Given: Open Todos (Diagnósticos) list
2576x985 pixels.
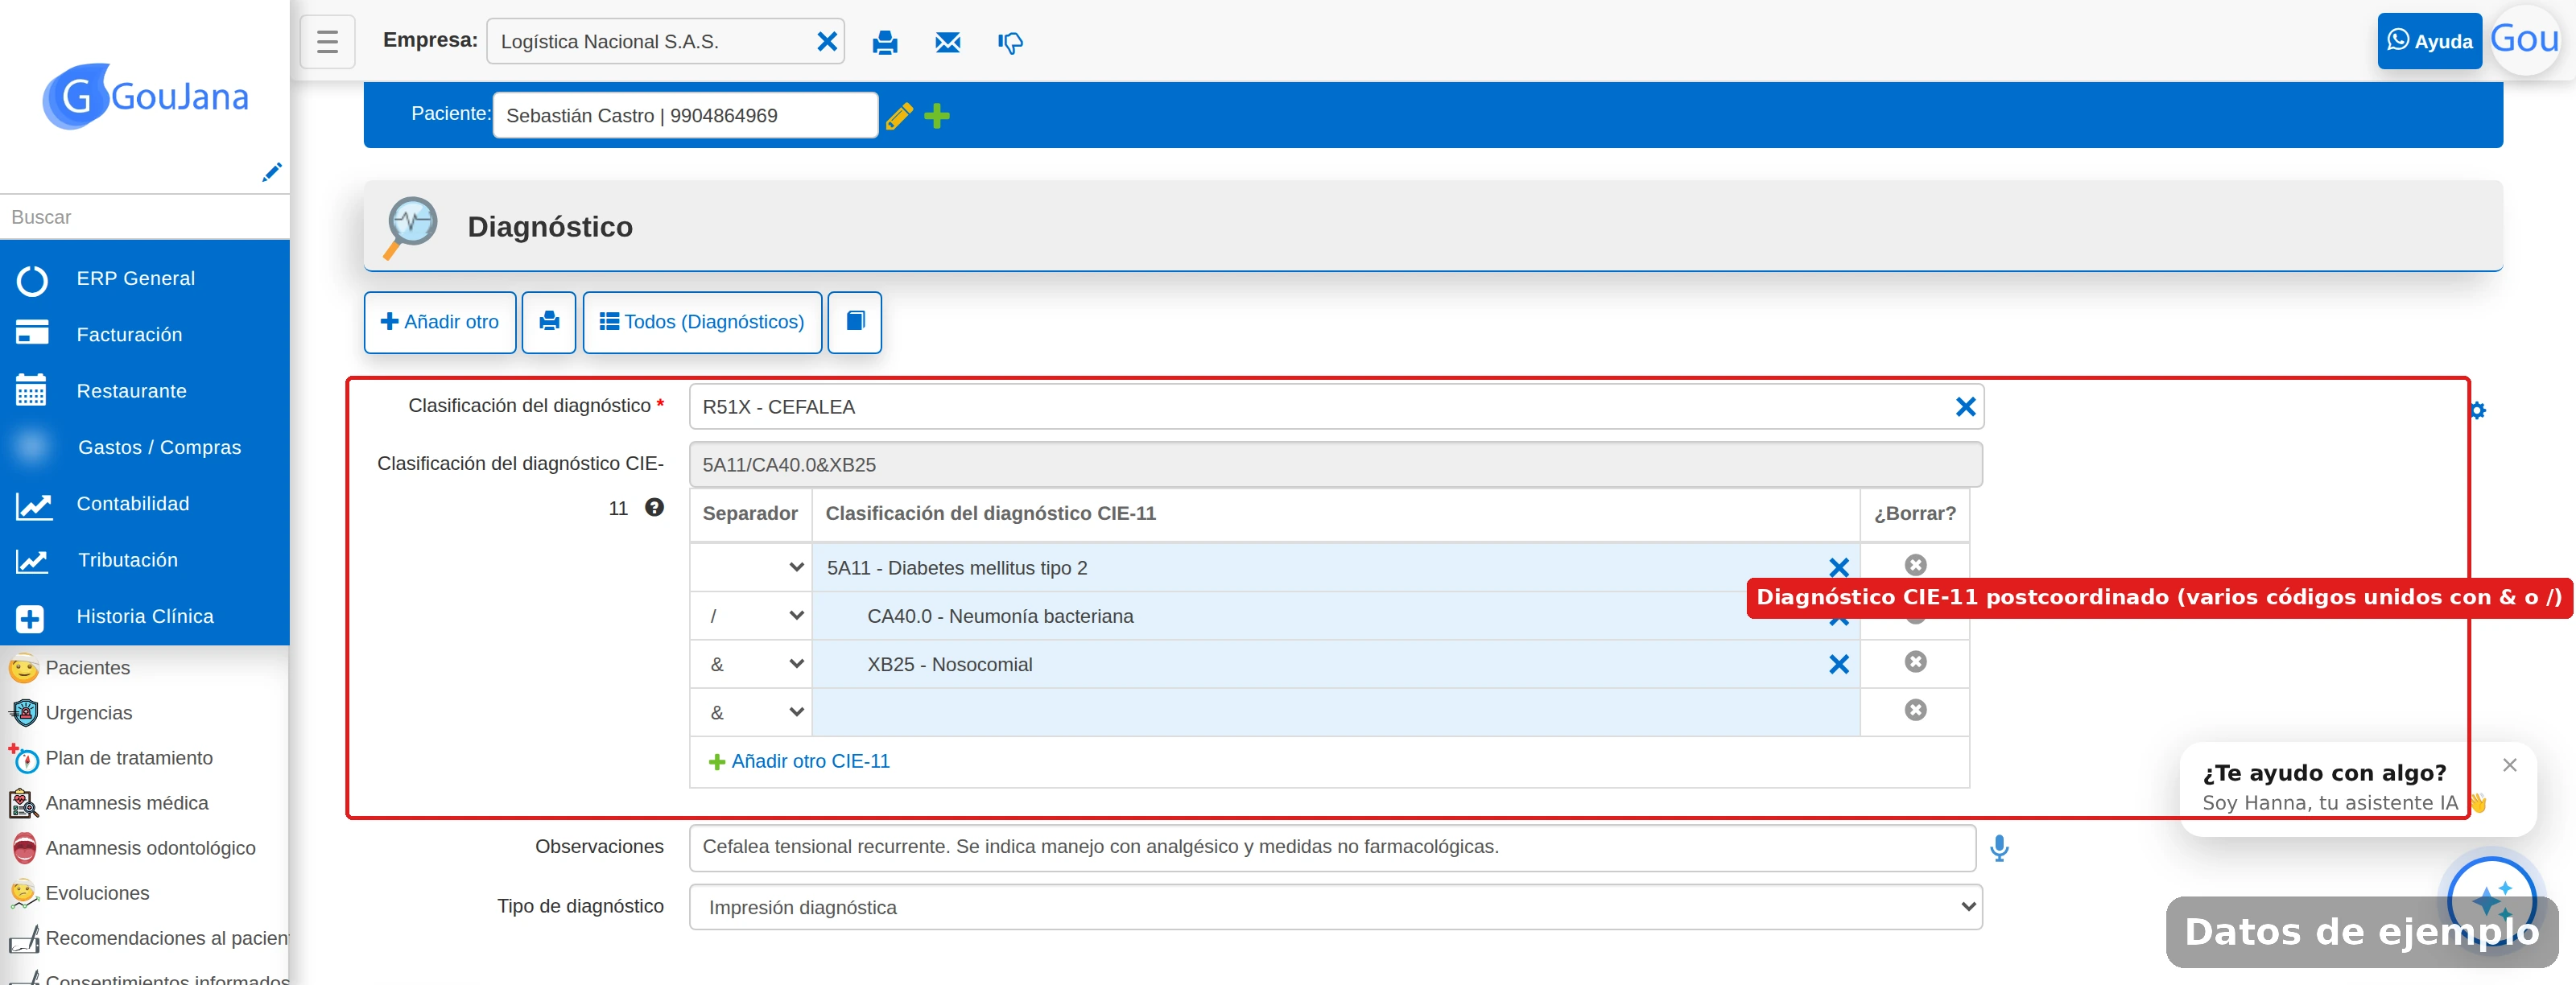Looking at the screenshot, I should pos(702,322).
